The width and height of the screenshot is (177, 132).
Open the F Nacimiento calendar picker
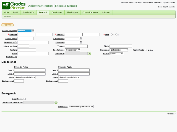[81, 38]
